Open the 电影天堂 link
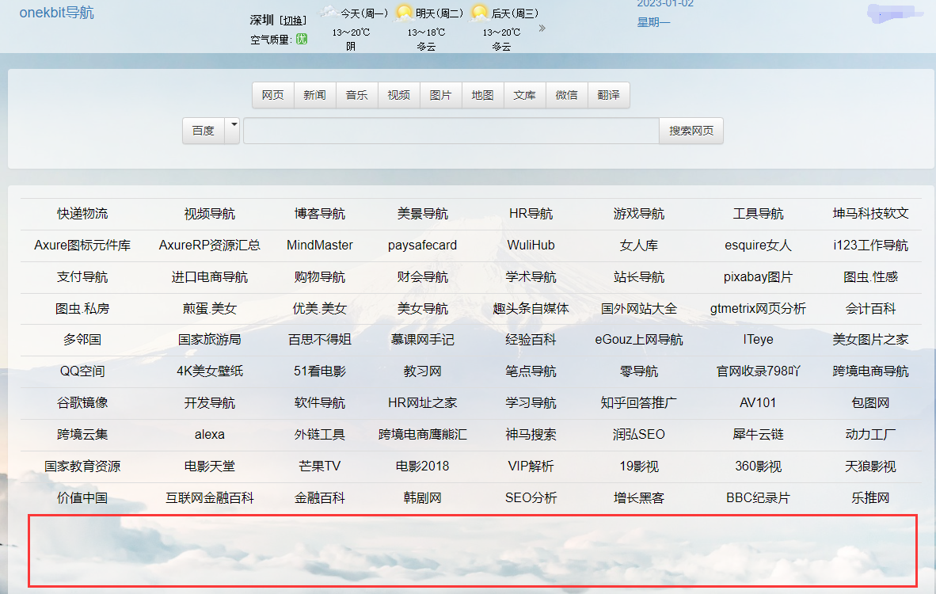 (x=210, y=466)
